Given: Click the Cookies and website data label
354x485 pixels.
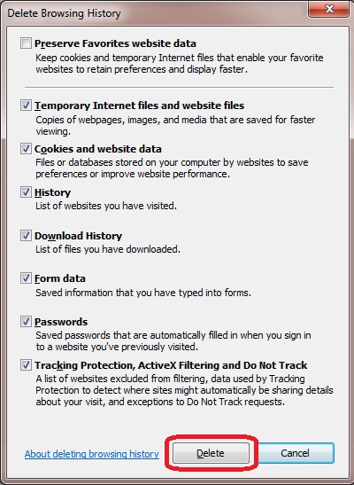Looking at the screenshot, I should [98, 149].
